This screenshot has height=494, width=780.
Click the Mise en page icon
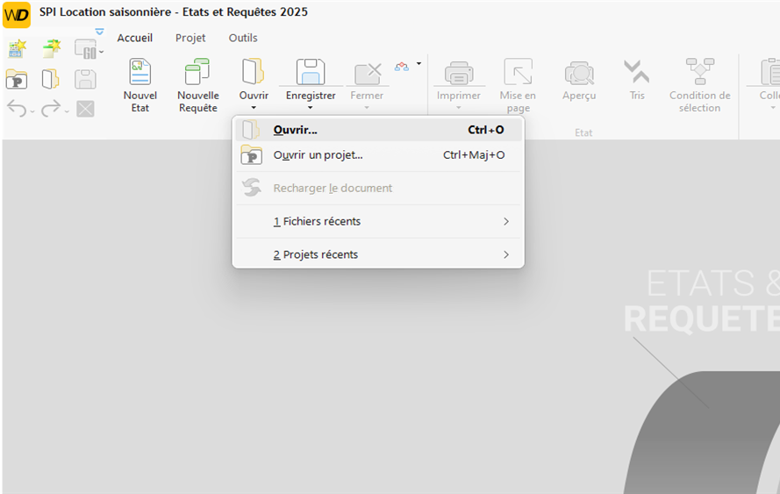[518, 72]
